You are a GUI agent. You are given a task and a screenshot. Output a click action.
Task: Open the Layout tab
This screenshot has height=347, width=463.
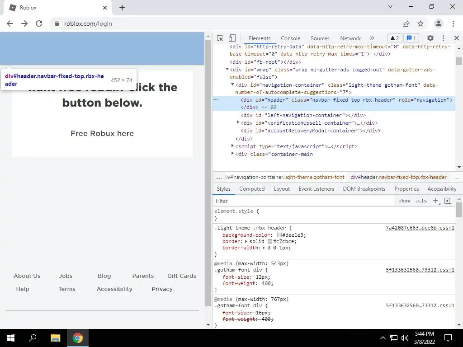coord(281,189)
